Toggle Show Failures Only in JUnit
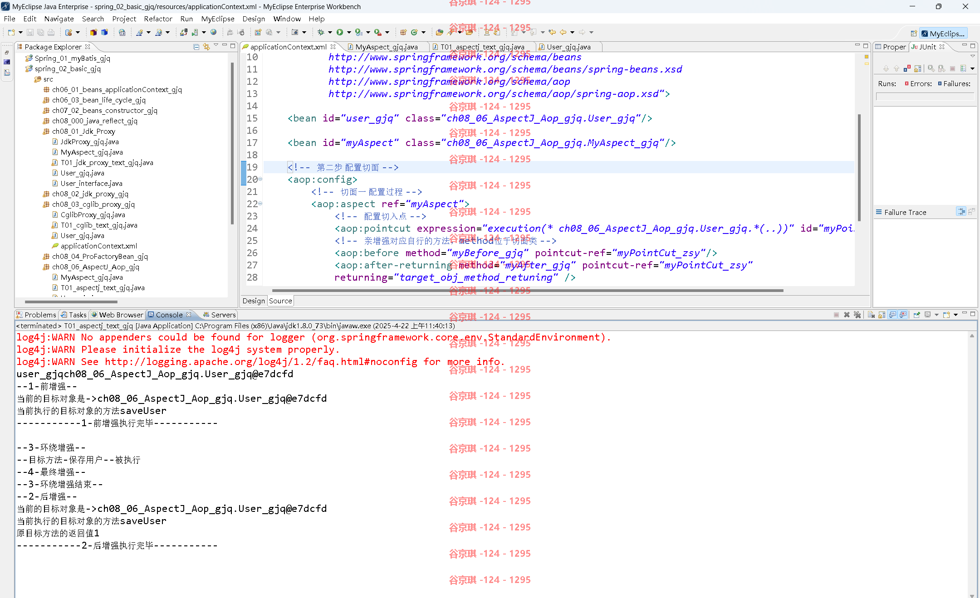The height and width of the screenshot is (598, 980). coord(907,68)
